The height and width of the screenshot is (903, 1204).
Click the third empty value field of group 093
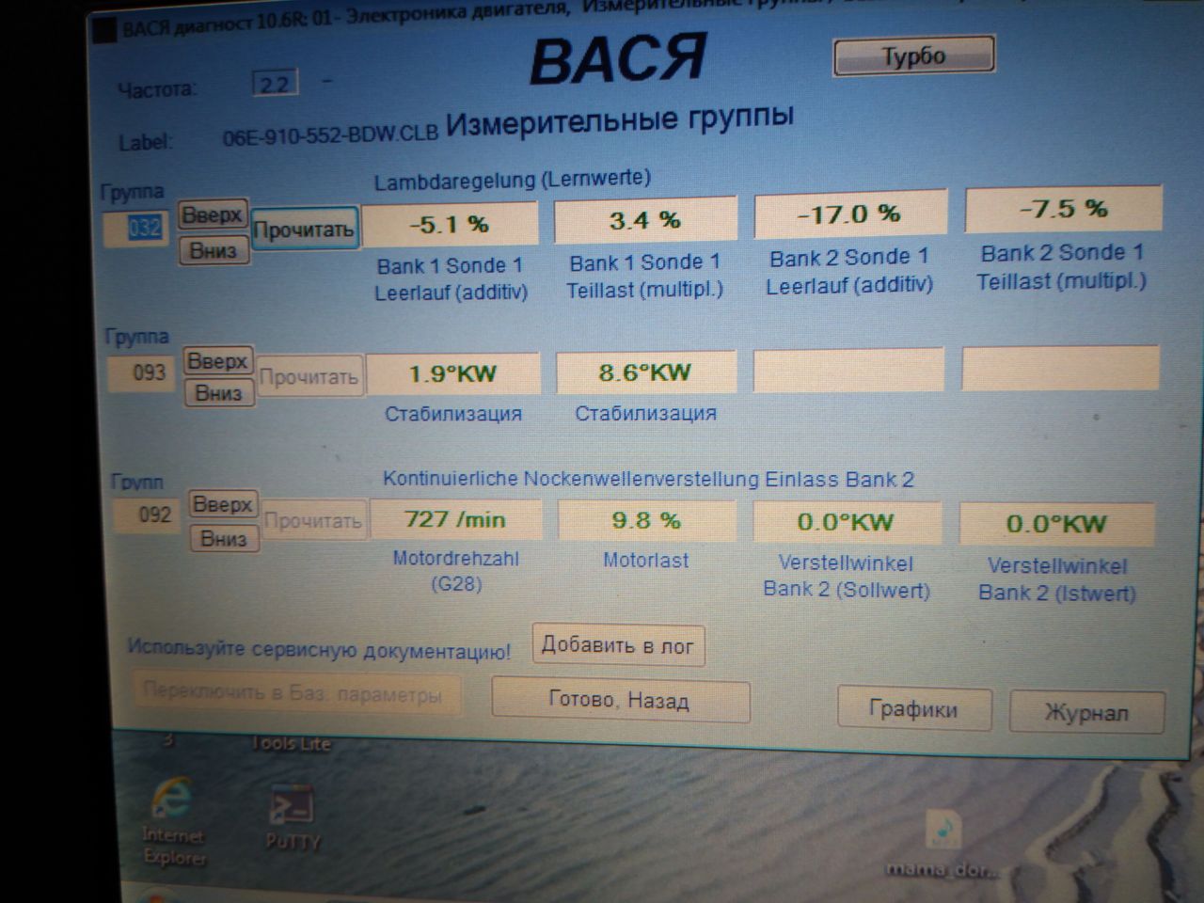tap(849, 369)
